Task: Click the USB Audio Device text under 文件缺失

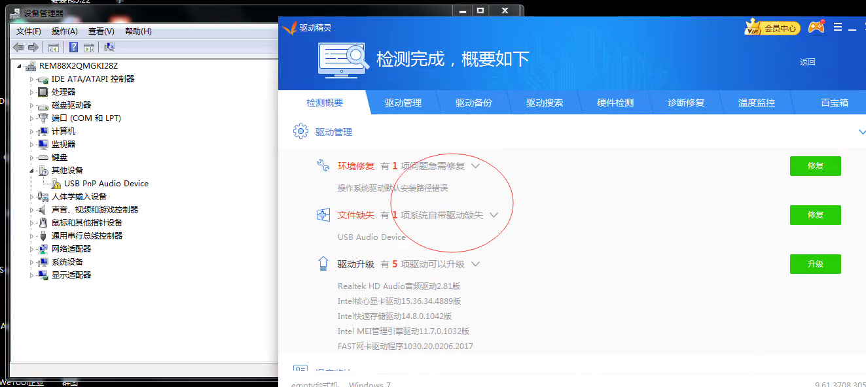Action: pyautogui.click(x=372, y=237)
